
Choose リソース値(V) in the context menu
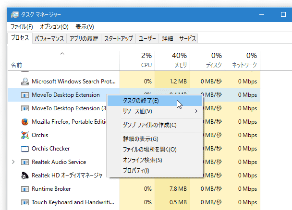click(155, 111)
